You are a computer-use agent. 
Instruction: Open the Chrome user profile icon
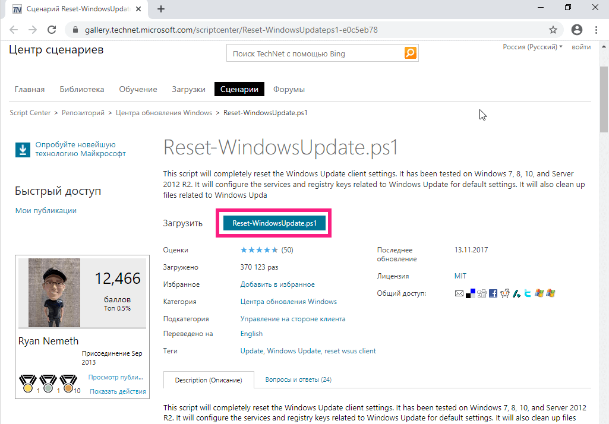[x=576, y=30]
